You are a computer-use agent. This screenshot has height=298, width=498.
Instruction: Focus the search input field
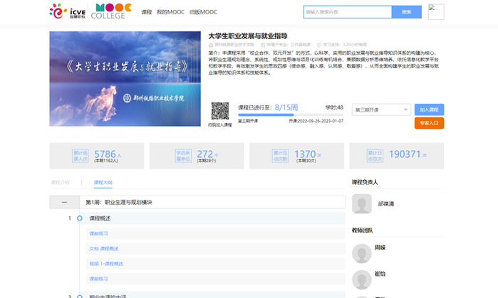point(348,12)
